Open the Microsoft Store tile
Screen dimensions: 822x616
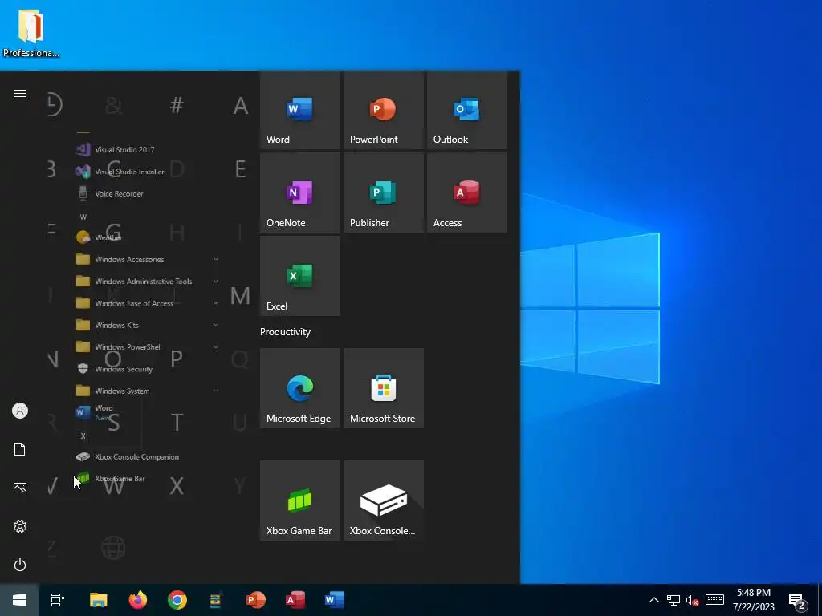[x=383, y=388]
